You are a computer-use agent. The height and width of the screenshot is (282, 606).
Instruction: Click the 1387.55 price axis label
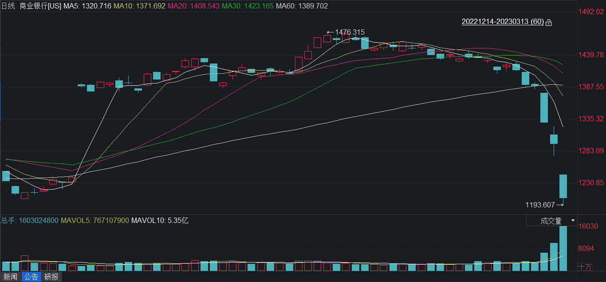tap(591, 87)
